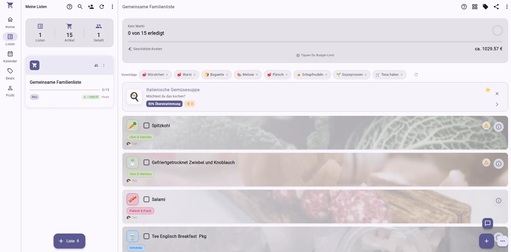Go to Home in sidebar
The image size is (511, 252).
coord(10,22)
